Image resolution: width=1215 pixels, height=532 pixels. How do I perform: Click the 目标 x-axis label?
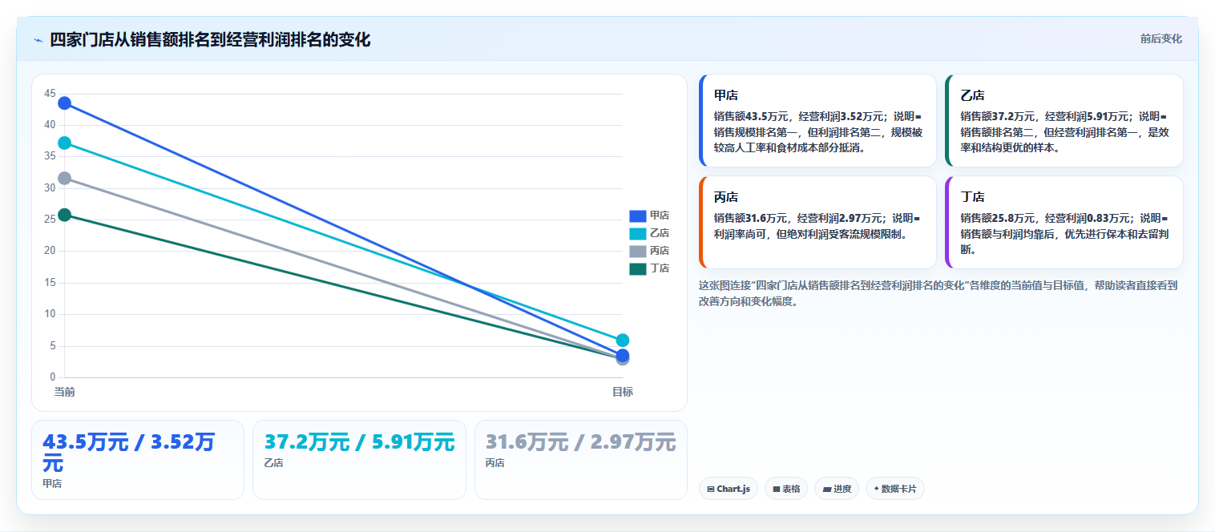coord(623,392)
